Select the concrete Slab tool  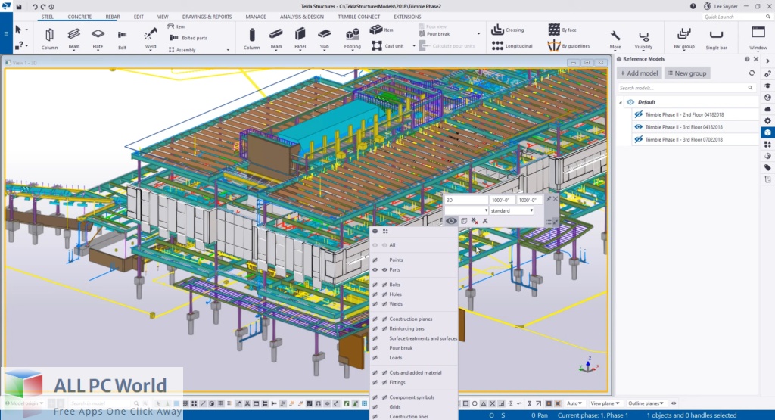324,39
